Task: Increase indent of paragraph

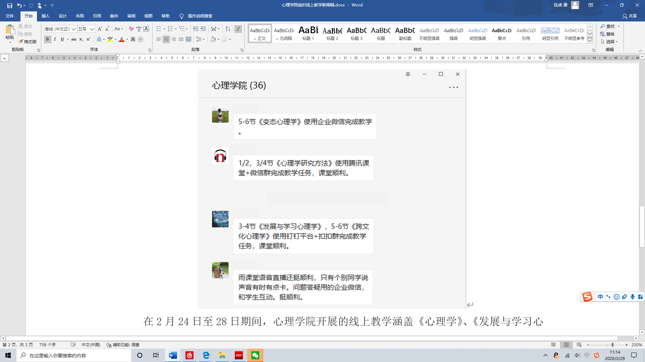Action: (203, 29)
